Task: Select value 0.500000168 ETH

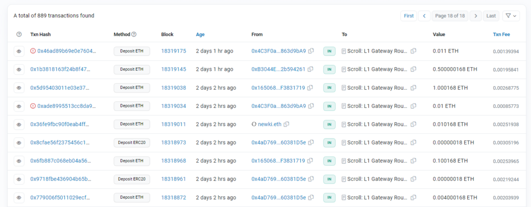Action: click(455, 69)
